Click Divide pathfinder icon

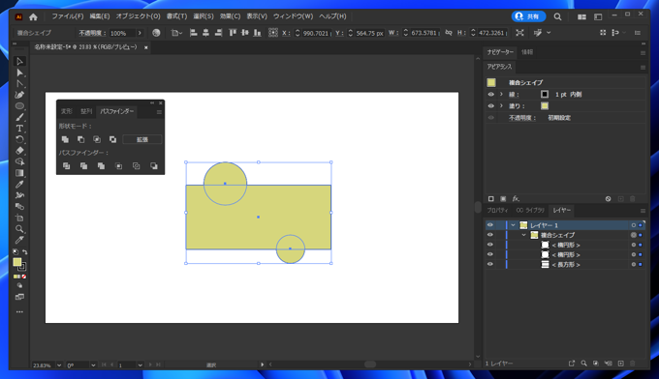(x=67, y=166)
